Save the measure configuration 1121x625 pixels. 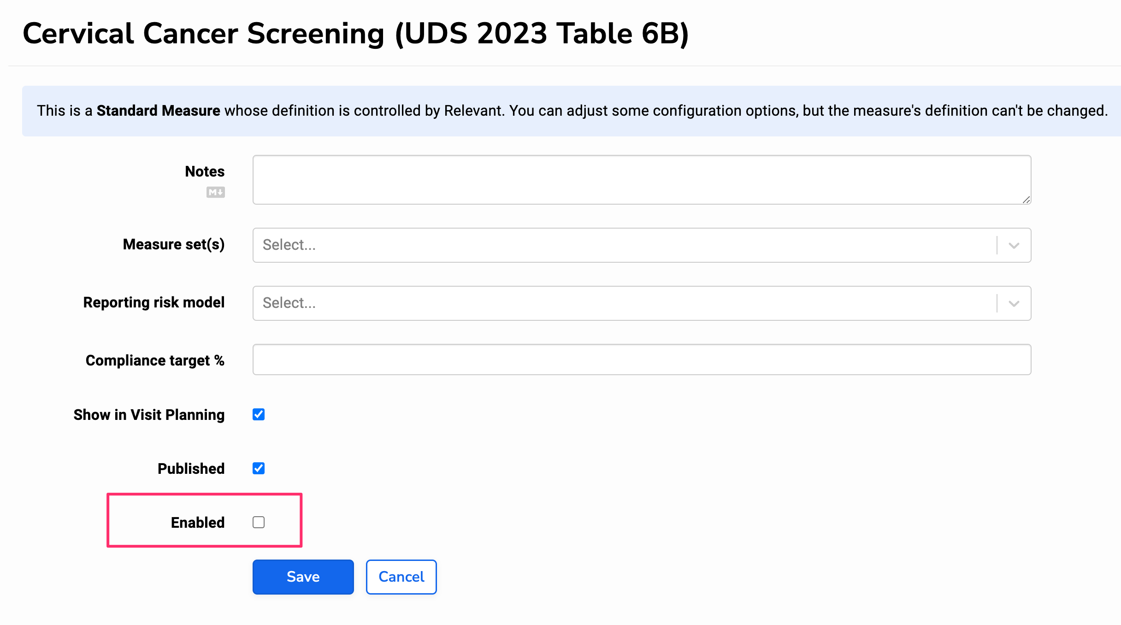point(303,577)
